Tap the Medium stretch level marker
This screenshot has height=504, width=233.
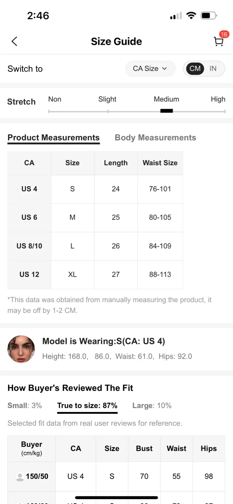167,111
